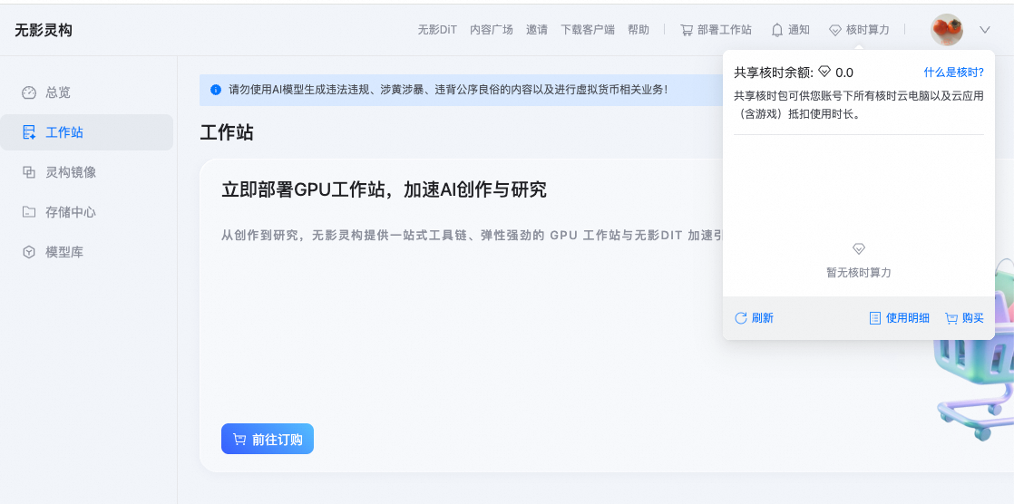Click the 存储中心 folder icon
Screen dimensions: 1014x504
pyautogui.click(x=29, y=212)
